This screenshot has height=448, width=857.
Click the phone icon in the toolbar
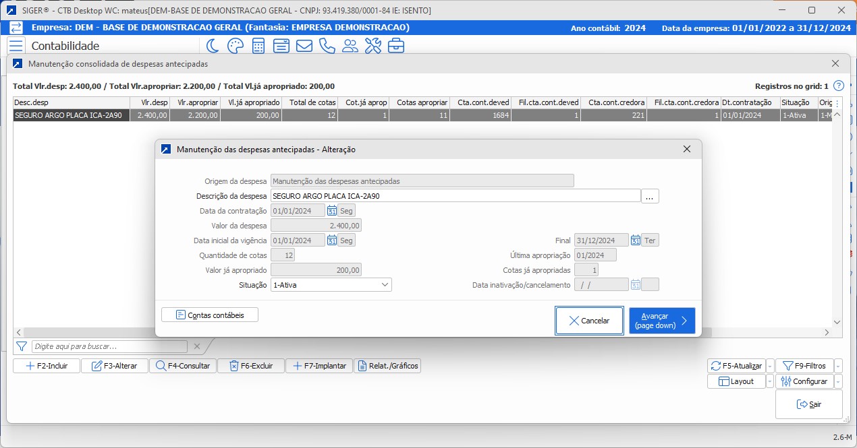click(327, 46)
